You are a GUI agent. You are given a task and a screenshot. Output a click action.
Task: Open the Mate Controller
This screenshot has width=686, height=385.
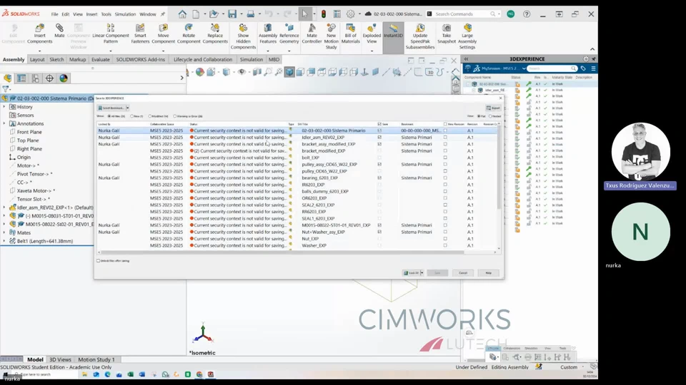[x=312, y=34]
